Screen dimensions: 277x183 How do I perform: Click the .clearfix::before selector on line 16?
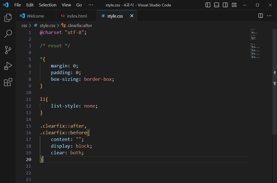click(x=63, y=133)
